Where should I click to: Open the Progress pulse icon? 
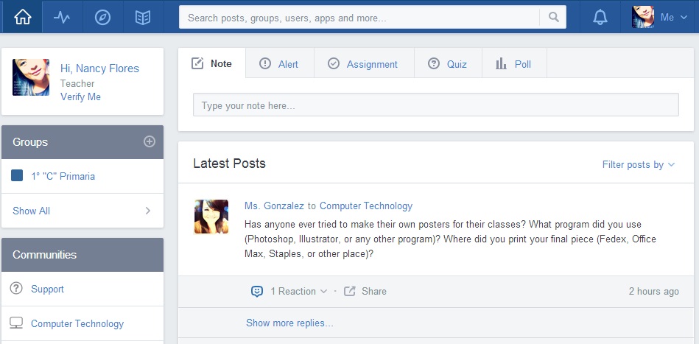[x=62, y=18]
